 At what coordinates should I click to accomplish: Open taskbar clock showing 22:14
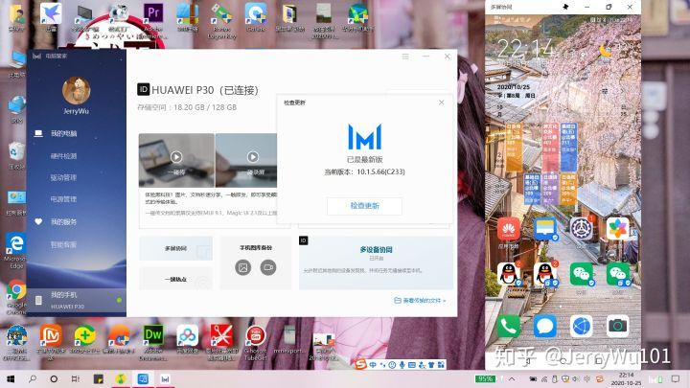point(626,378)
